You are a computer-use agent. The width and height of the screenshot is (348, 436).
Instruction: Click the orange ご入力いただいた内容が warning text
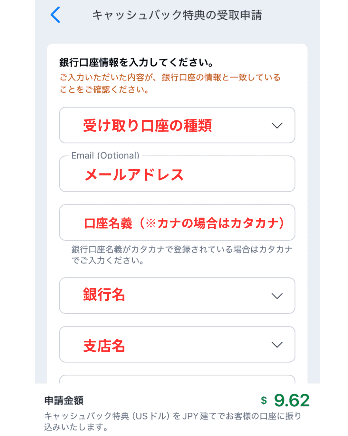click(170, 83)
